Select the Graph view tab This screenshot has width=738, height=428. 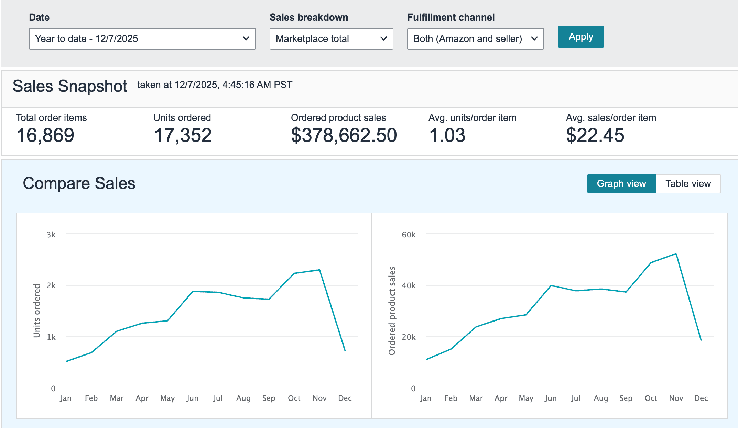tap(621, 183)
